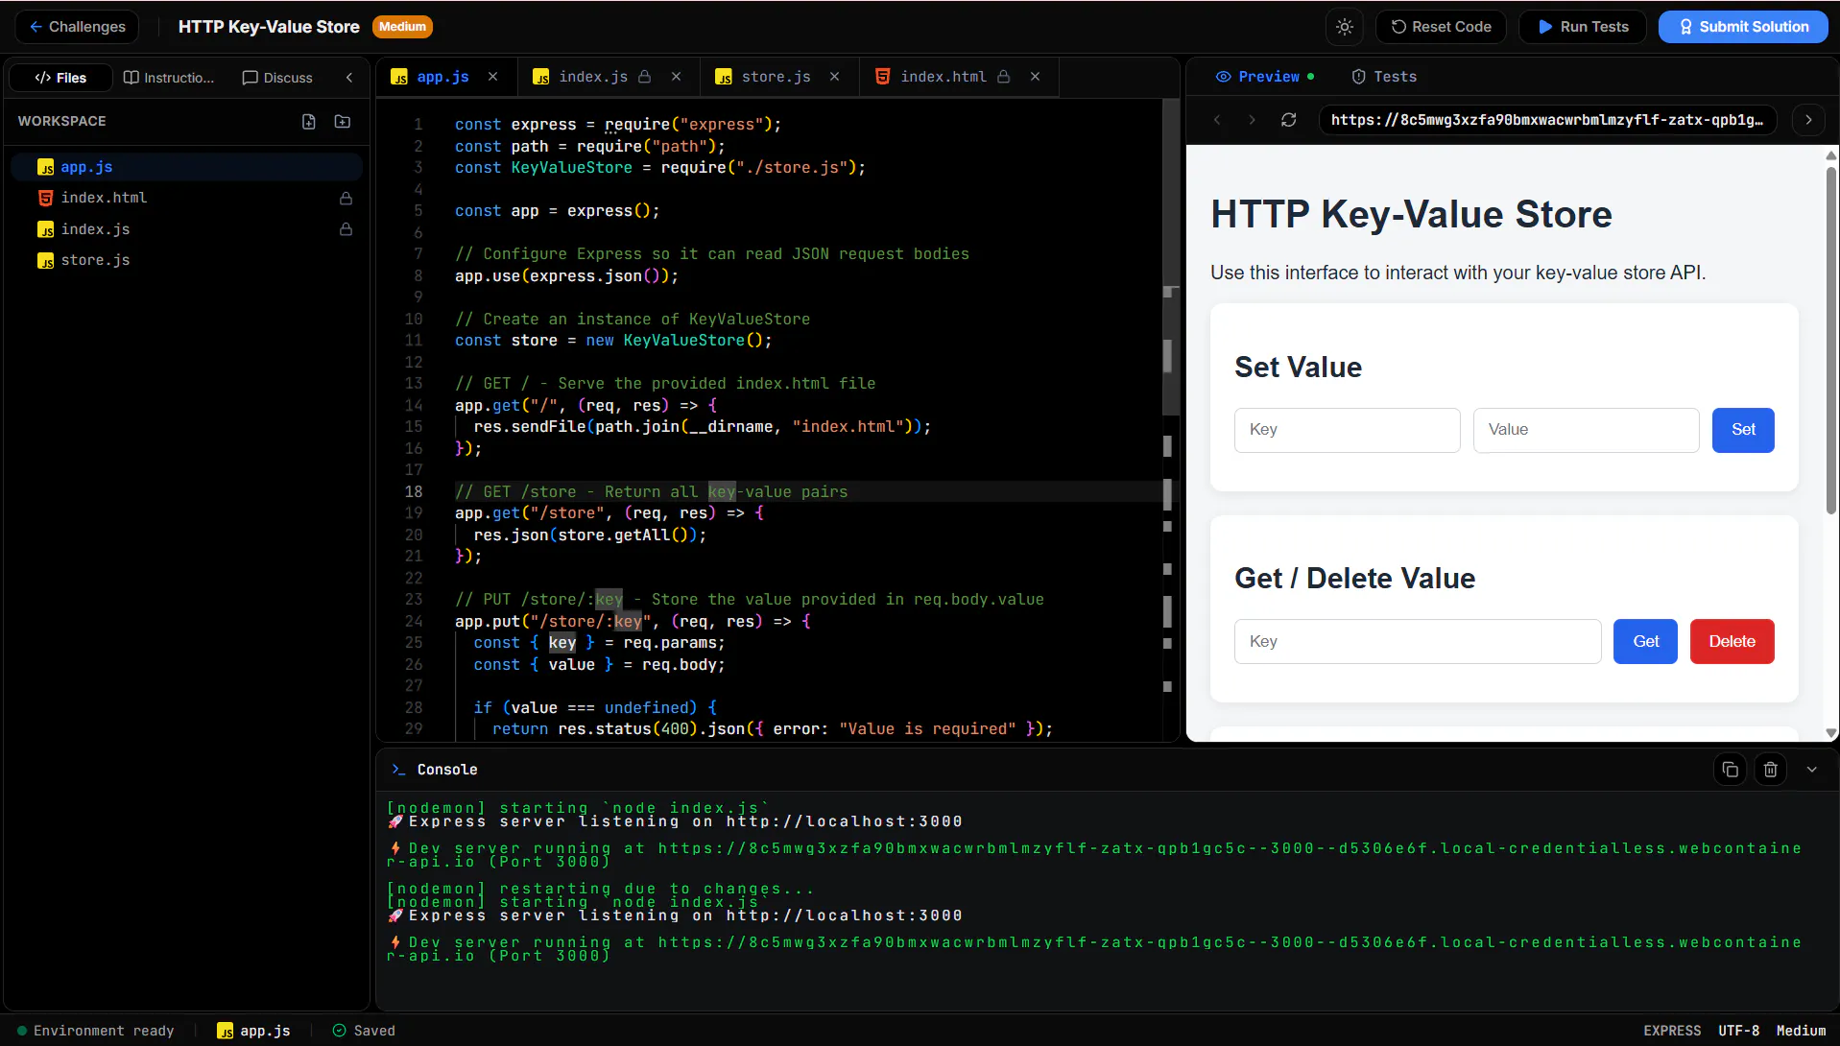Open the Discuss tab
The image size is (1840, 1046).
pos(277,78)
